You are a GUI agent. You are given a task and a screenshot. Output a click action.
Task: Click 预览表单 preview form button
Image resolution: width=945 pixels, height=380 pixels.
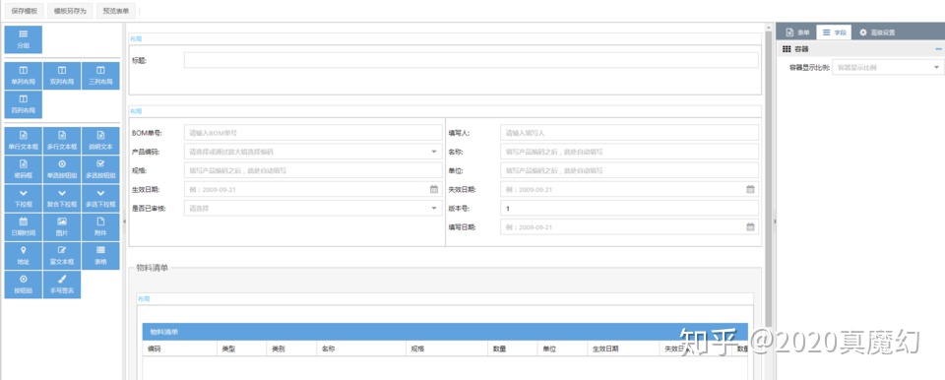(x=116, y=11)
